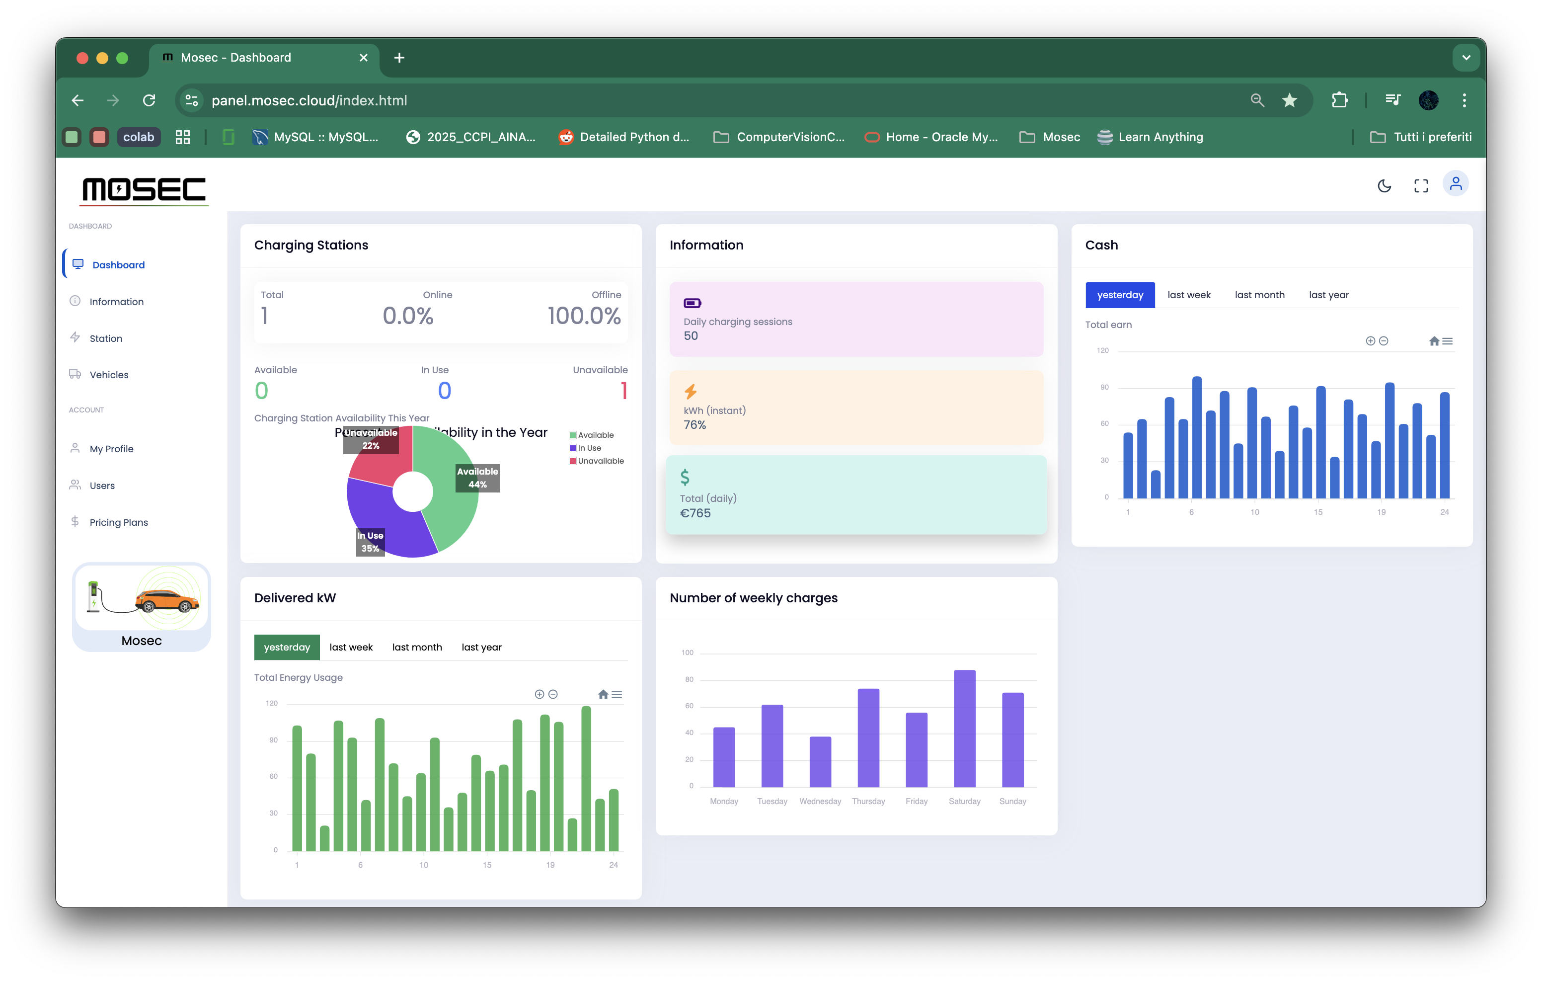
Task: Select last week tab in Cash
Action: 1188,295
